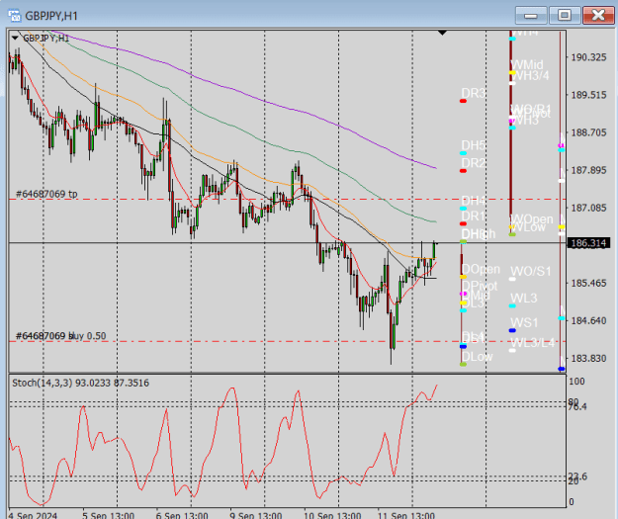The width and height of the screenshot is (618, 519).
Task: Click the DPivot level label
Action: (x=480, y=286)
